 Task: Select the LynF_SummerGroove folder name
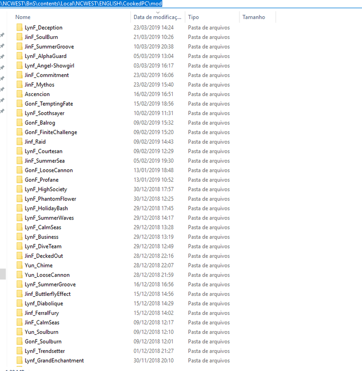(50, 284)
